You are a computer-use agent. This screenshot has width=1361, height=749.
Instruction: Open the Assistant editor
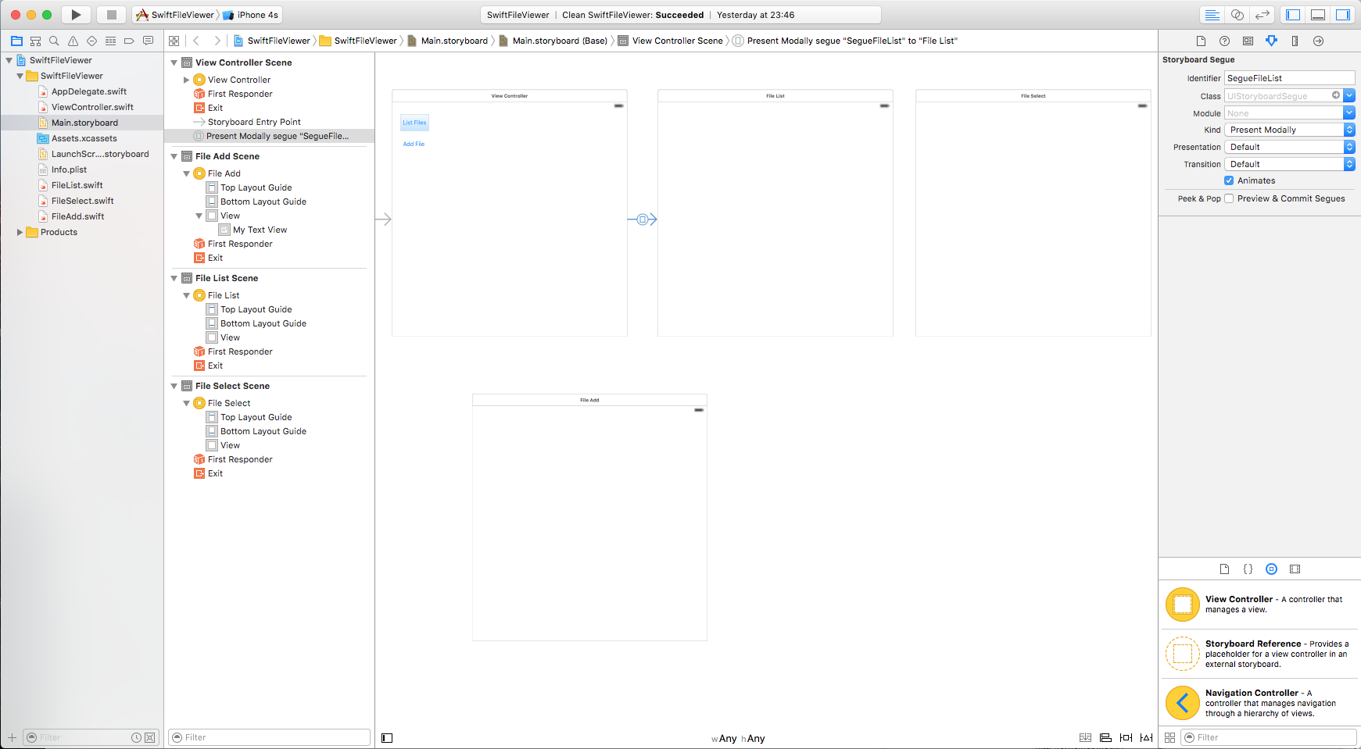click(1237, 15)
